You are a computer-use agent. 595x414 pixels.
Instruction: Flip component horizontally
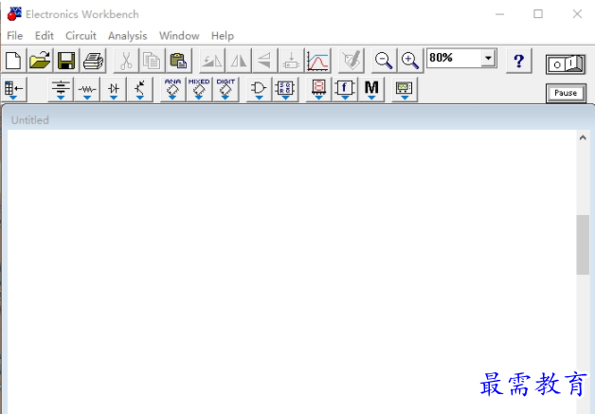tap(239, 61)
